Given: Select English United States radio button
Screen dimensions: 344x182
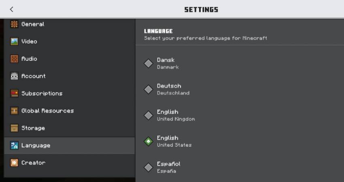Looking at the screenshot, I should [148, 142].
